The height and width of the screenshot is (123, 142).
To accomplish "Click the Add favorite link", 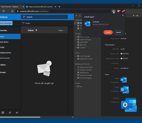I will coord(5,58).
